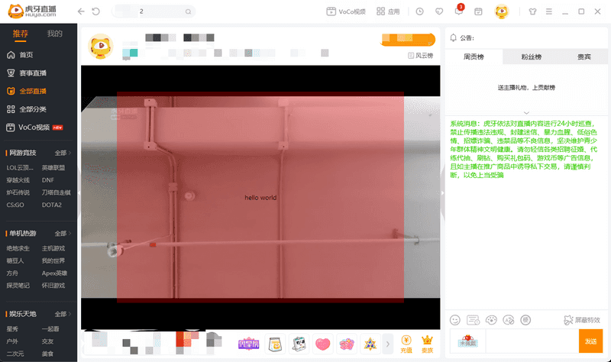Open the emoji smiley picker in chat
611x362 pixels.
click(x=455, y=319)
